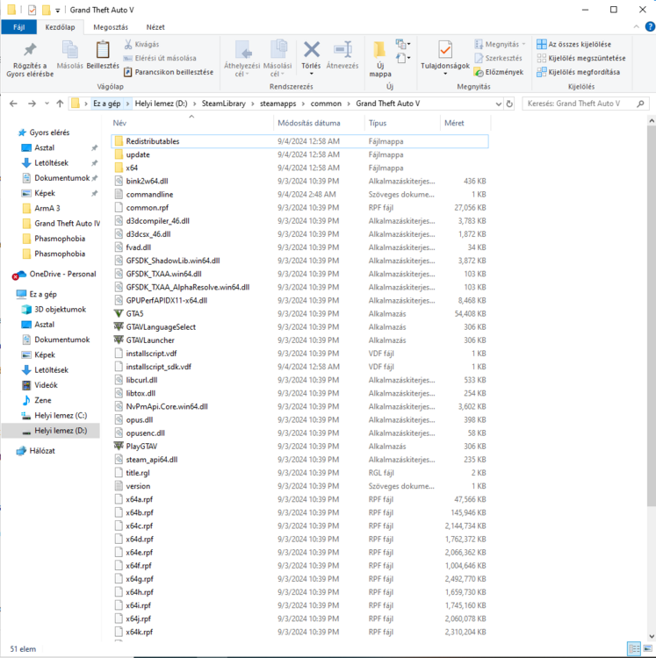The width and height of the screenshot is (656, 658).
Task: Select the common.rpf file
Action: click(299, 208)
